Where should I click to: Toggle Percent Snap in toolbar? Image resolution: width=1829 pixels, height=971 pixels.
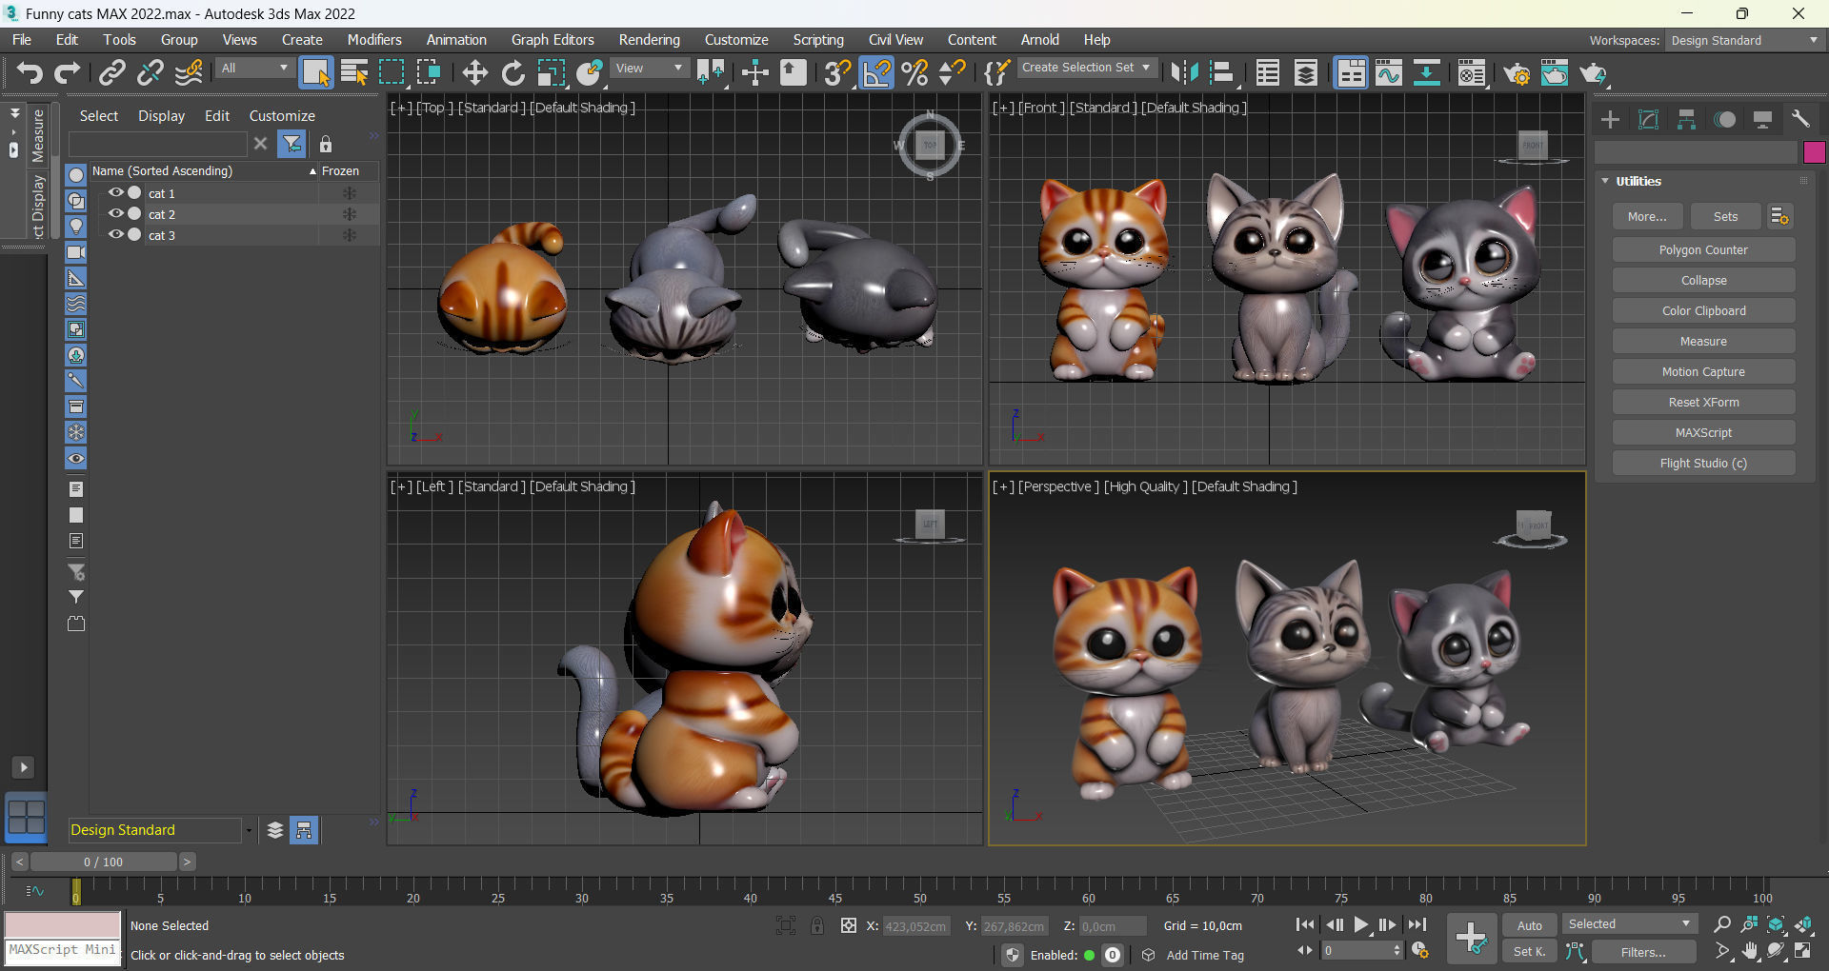pos(914,72)
